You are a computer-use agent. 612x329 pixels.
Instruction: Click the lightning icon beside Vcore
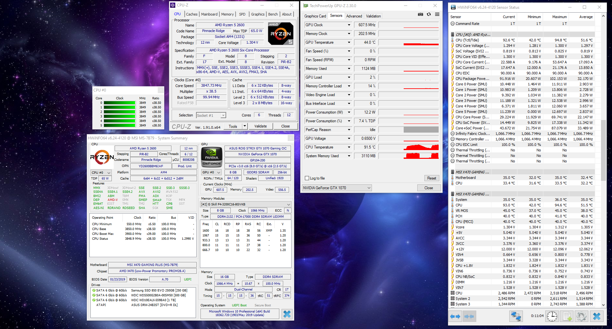[453, 227]
